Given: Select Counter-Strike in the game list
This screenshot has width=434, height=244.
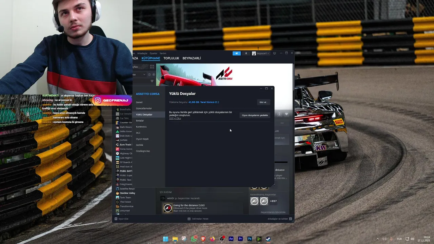Looking at the screenshot, I should coord(124,123).
